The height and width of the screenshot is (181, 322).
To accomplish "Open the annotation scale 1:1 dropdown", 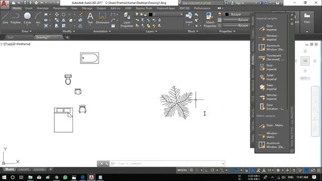I will (271, 170).
